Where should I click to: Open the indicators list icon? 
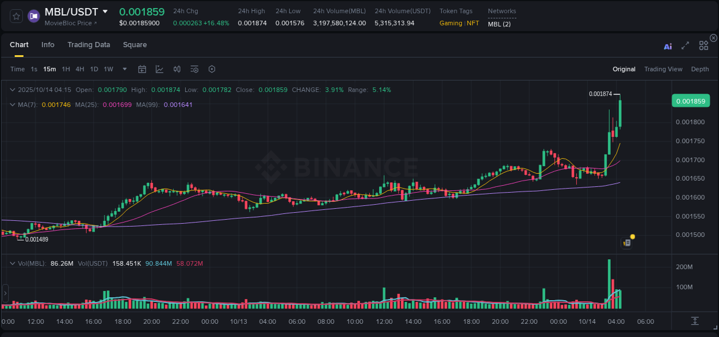[194, 69]
